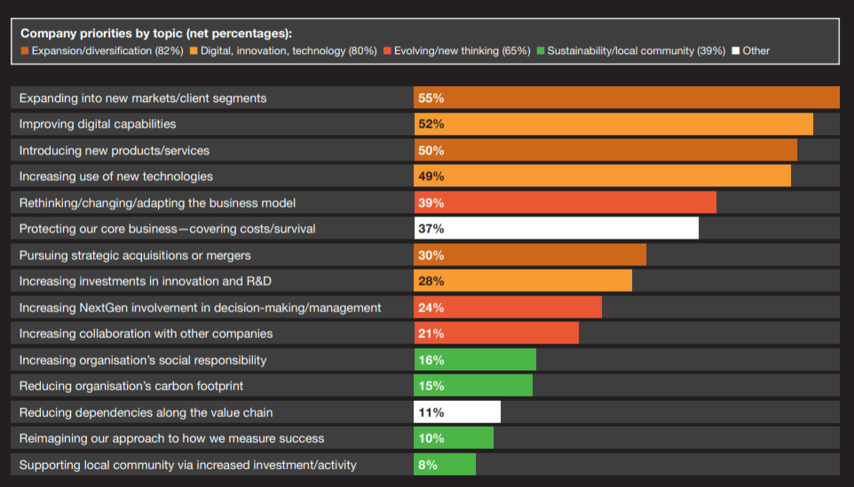Click the 'Company priorities by topic' chart title

156,33
